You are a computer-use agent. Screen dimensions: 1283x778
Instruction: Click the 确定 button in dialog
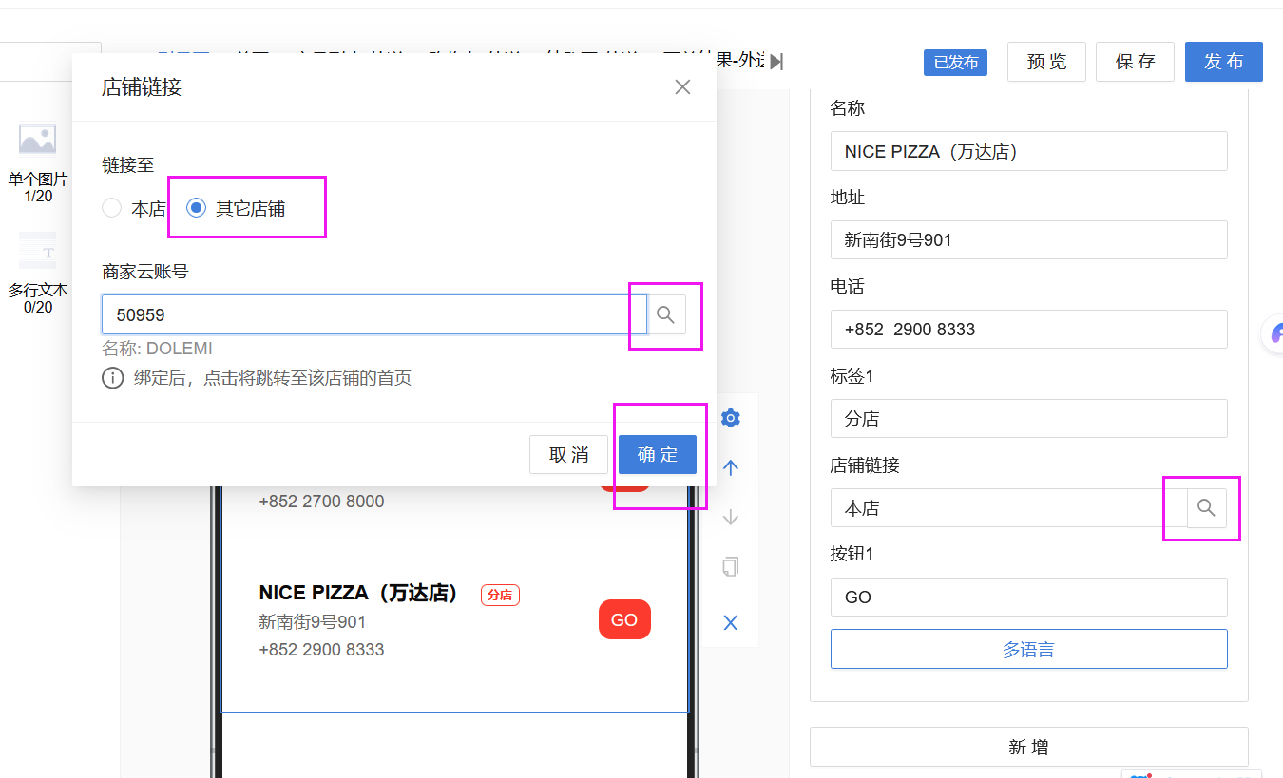(x=658, y=454)
